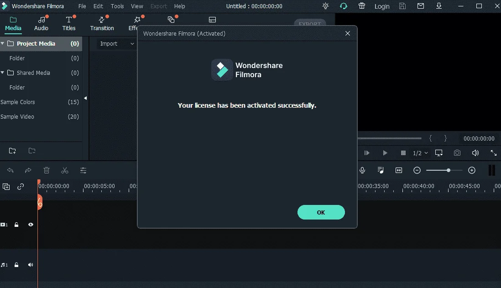Select Sample Colors in the library
Image resolution: width=501 pixels, height=288 pixels.
[41, 102]
